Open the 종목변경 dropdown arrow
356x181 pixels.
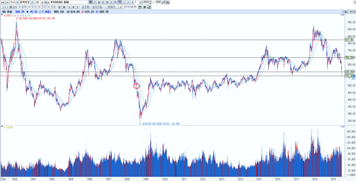coord(32,2)
